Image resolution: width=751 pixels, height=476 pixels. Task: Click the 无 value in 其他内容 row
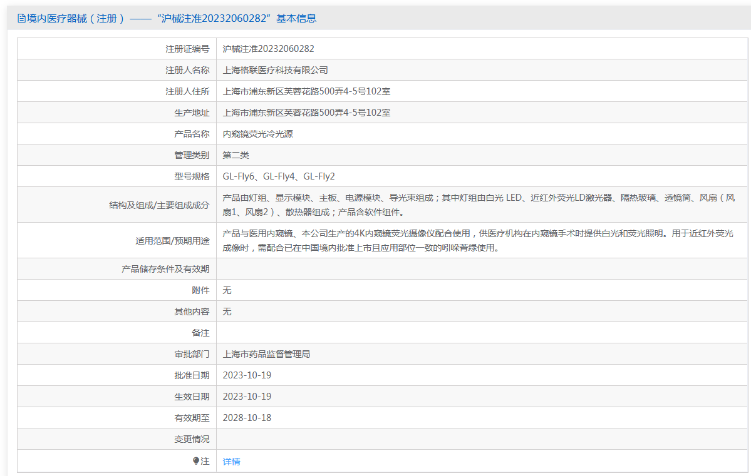click(227, 311)
